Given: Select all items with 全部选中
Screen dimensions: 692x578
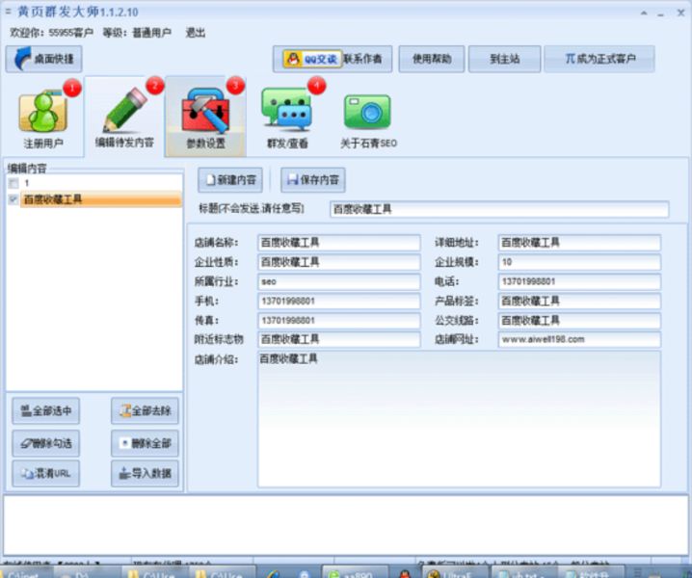Looking at the screenshot, I should (x=45, y=411).
